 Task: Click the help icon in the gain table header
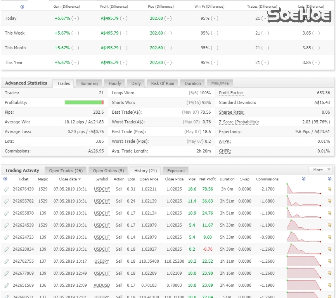click(22, 7)
